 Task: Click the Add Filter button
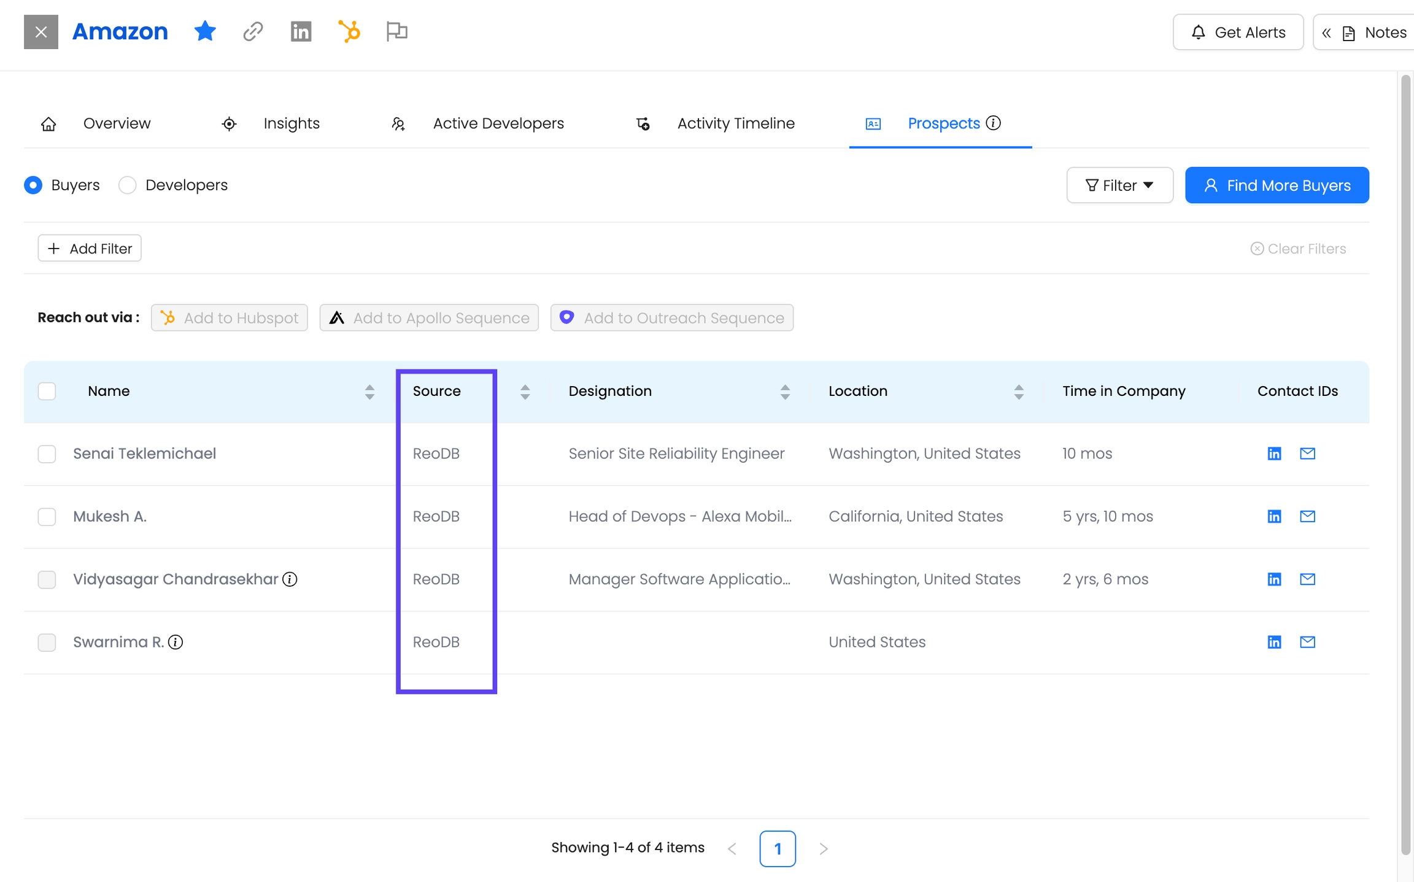[90, 248]
